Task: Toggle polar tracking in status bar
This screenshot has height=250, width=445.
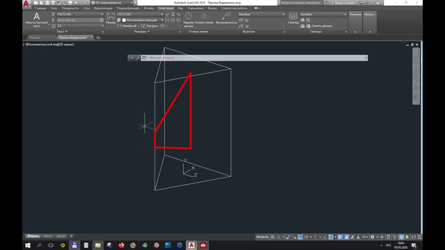Action: 306,237
